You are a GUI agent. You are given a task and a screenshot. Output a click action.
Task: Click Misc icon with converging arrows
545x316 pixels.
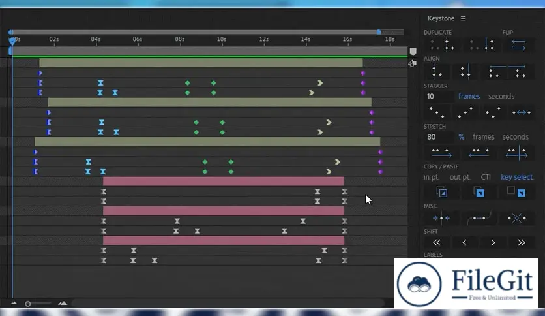tap(441, 218)
